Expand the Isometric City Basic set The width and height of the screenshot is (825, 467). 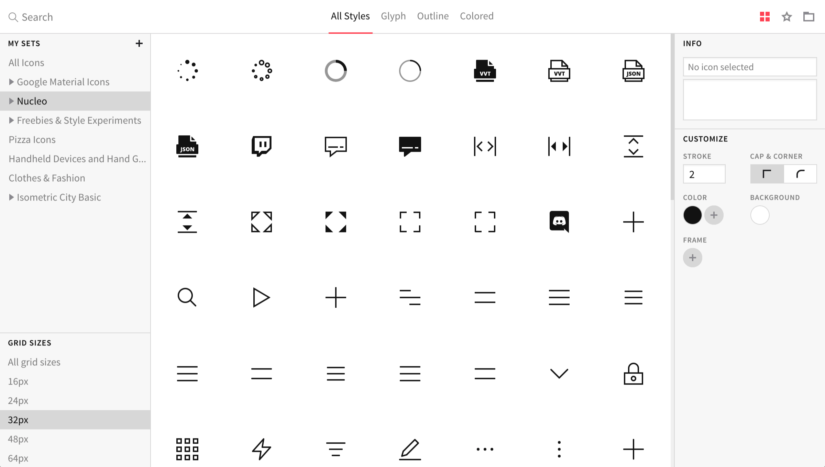click(11, 197)
